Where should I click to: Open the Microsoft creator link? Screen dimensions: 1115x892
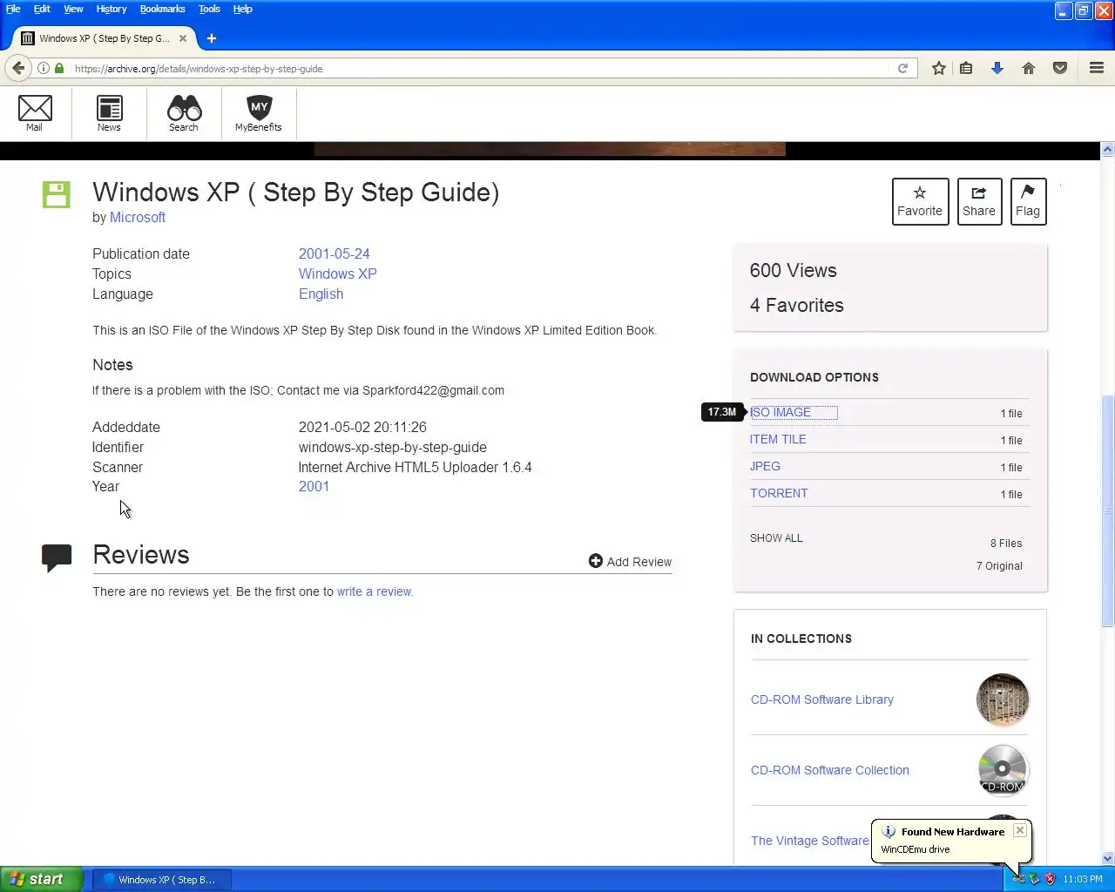(x=138, y=218)
